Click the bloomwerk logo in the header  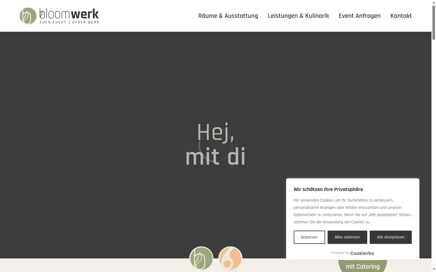point(59,16)
